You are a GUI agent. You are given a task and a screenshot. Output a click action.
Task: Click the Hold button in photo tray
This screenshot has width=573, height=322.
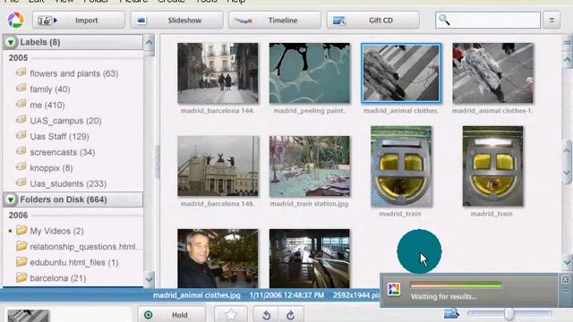point(172,315)
